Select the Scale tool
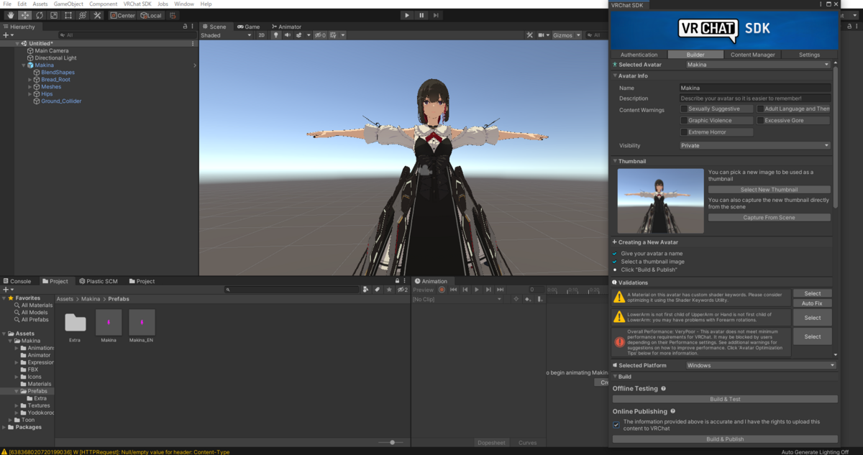This screenshot has width=863, height=455. [53, 15]
